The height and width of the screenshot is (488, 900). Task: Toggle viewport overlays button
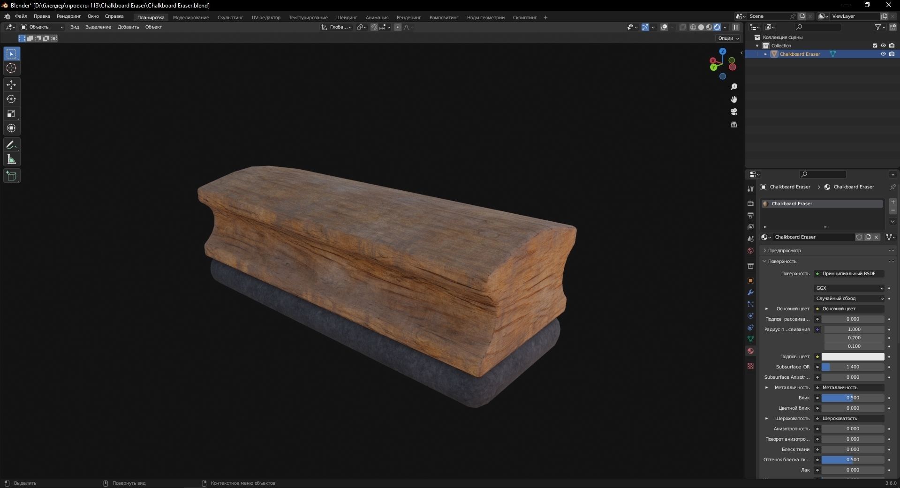(x=664, y=27)
